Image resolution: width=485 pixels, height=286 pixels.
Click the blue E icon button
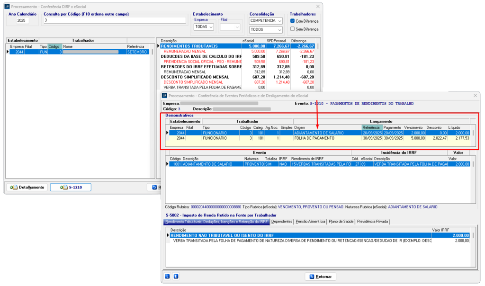[176, 276]
